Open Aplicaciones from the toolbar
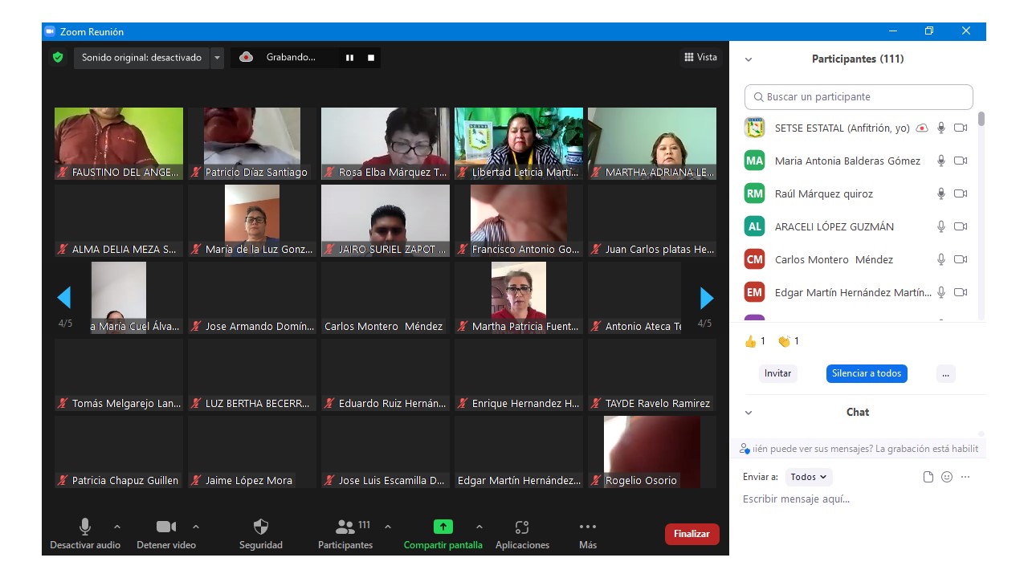The width and height of the screenshot is (1028, 578). pos(522,534)
